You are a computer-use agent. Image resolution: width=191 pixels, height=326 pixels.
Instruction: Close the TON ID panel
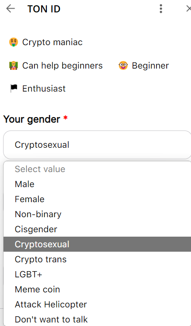(x=188, y=9)
